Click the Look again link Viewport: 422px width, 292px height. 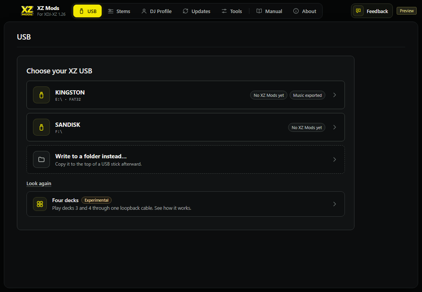tap(39, 183)
